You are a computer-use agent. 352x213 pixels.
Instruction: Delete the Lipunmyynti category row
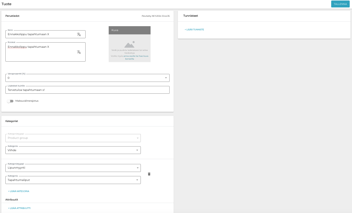tap(149, 174)
